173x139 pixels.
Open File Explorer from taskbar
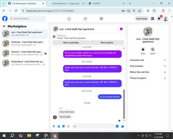click(x=29, y=136)
